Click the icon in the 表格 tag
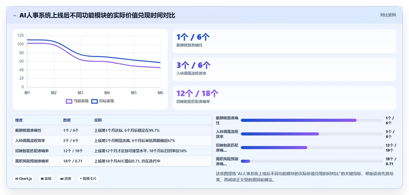This screenshot has height=195, width=409. 42,179
